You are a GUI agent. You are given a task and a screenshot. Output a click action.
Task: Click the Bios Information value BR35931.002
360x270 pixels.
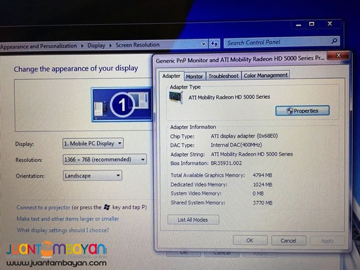coord(226,163)
